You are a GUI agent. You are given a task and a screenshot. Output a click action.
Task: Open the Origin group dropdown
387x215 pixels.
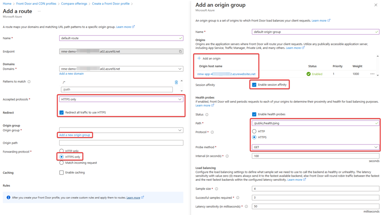pyautogui.click(x=121, y=130)
